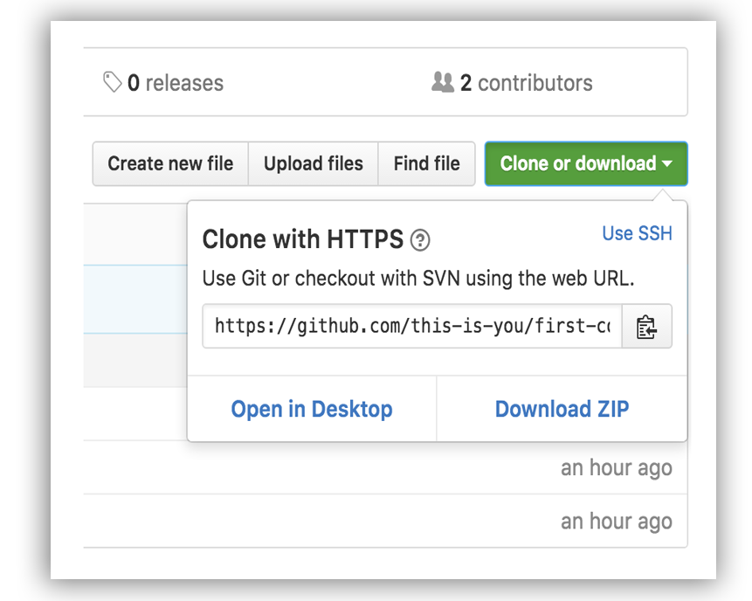Click the Create new file button
The height and width of the screenshot is (601, 752).
coord(169,163)
